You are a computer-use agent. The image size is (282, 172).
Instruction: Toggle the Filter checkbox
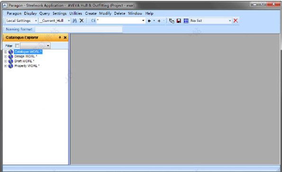(17, 45)
